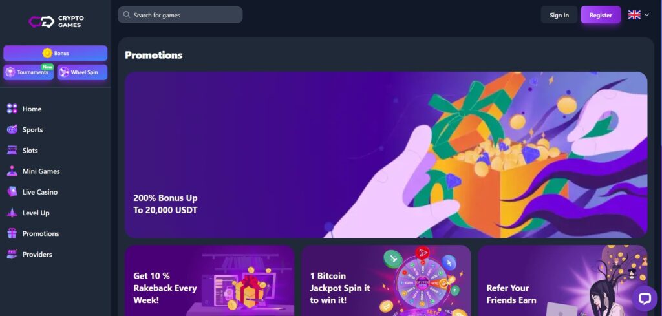Open the Wheel Spin tab
Screen dimensions: 662x316
(82, 72)
